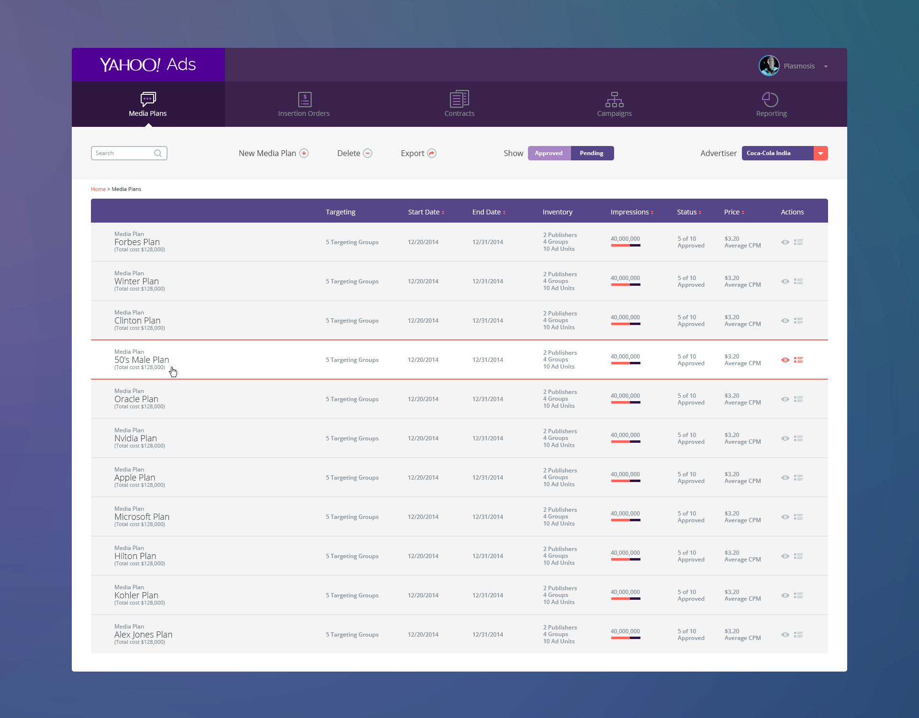The width and height of the screenshot is (919, 718).
Task: Toggle the eye icon for Winter Plan
Action: coord(785,281)
